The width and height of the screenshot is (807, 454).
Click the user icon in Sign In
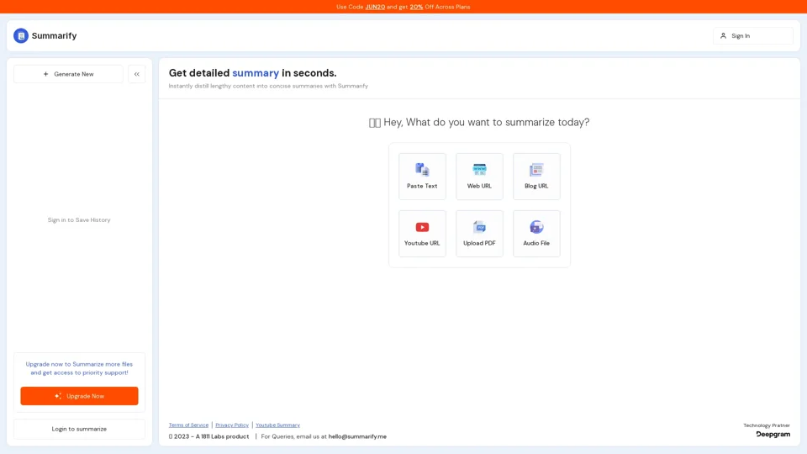tap(723, 36)
